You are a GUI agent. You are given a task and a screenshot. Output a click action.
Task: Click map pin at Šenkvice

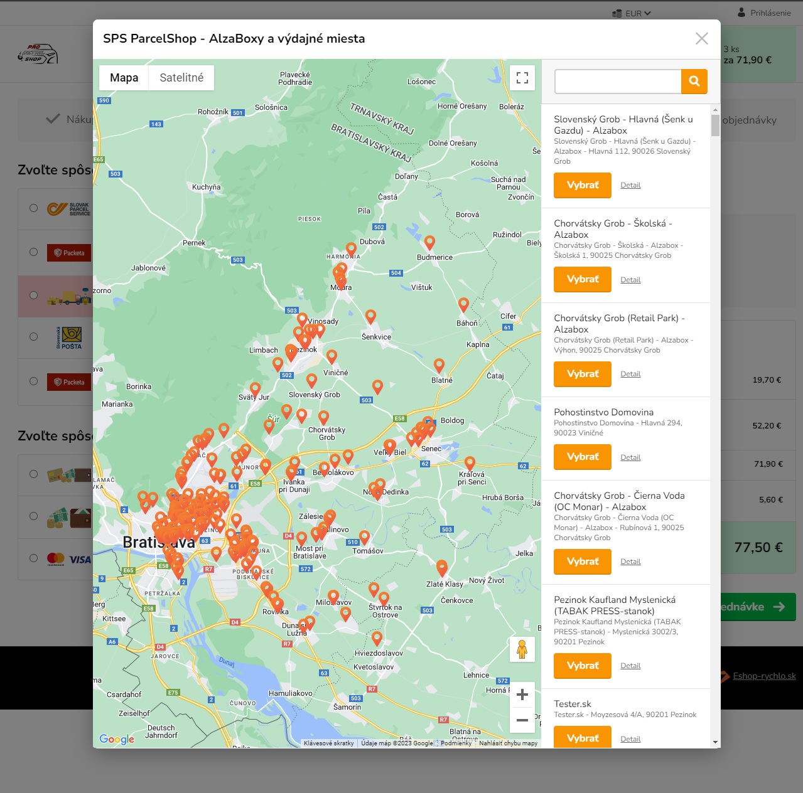[x=370, y=317]
